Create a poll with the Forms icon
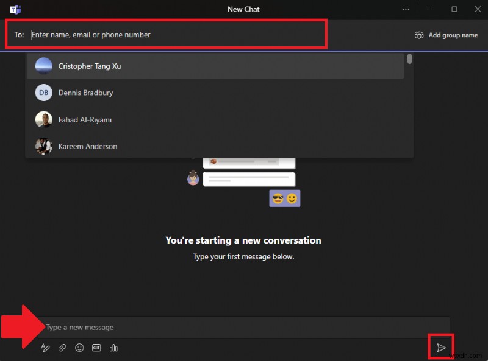488x361 pixels. (x=113, y=348)
